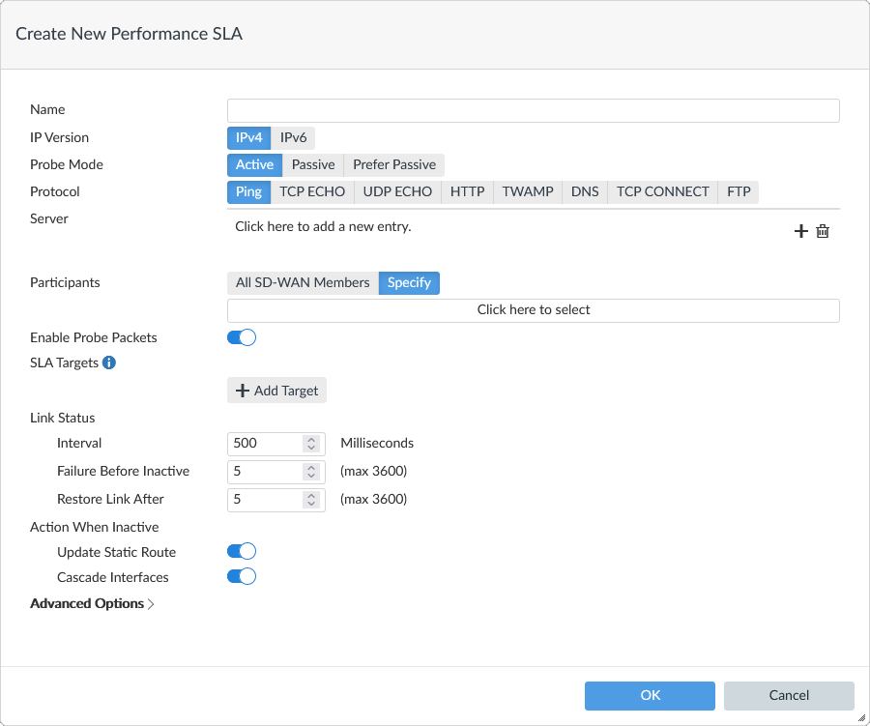
Task: Toggle Enable Probe Packets switch
Action: tap(242, 337)
